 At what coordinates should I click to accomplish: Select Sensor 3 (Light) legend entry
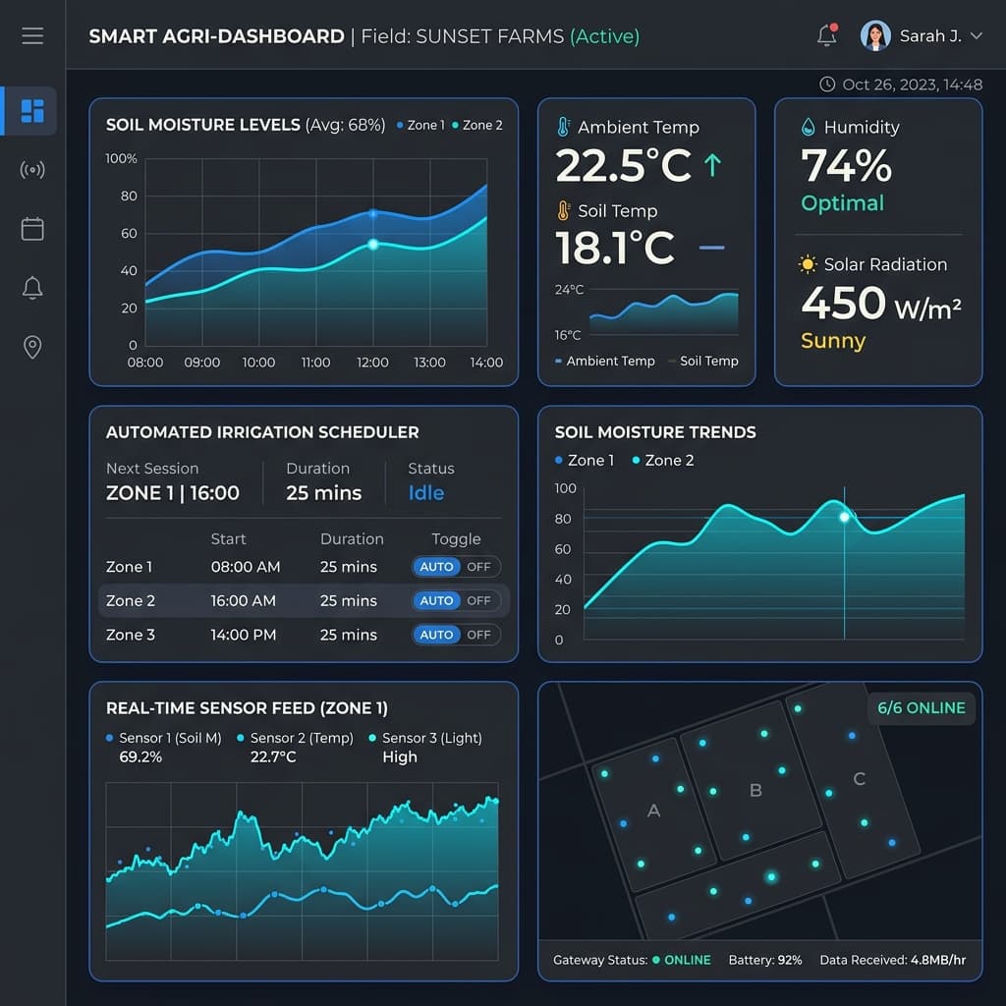pyautogui.click(x=425, y=738)
